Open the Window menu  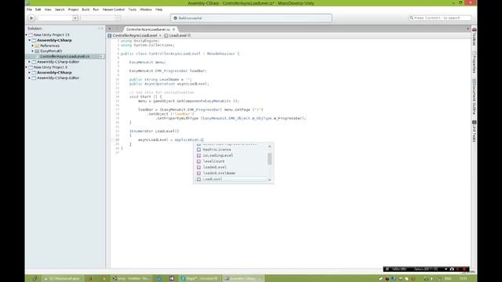(x=146, y=9)
